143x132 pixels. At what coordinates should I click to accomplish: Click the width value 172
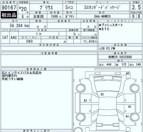124,64
